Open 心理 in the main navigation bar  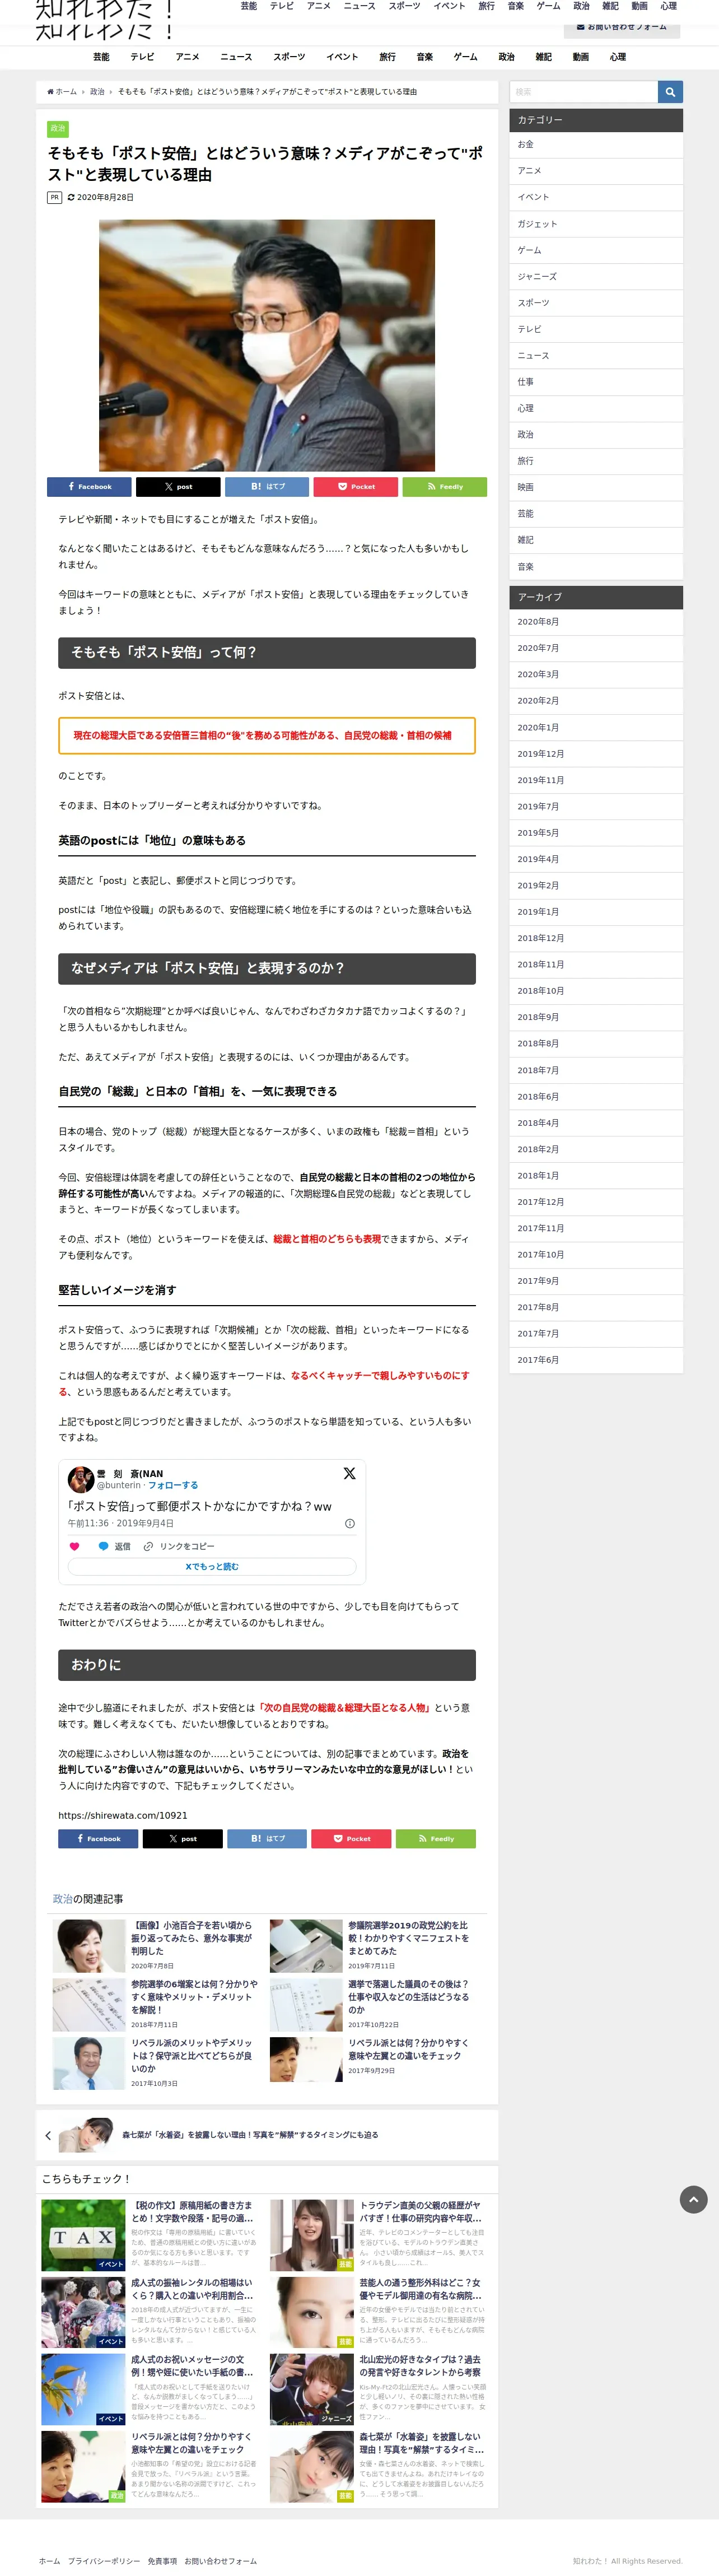pyautogui.click(x=618, y=57)
